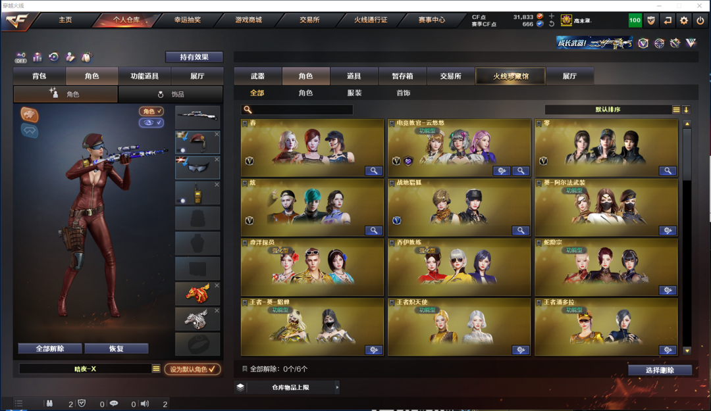Click the power exit icon
This screenshot has height=411, width=711.
pyautogui.click(x=700, y=20)
